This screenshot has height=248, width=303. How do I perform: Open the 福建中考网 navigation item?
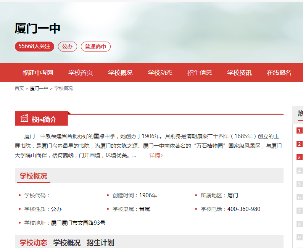(x=38, y=72)
